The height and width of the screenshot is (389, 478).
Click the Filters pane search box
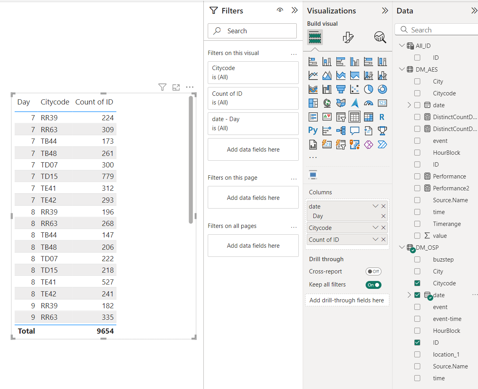click(x=252, y=31)
